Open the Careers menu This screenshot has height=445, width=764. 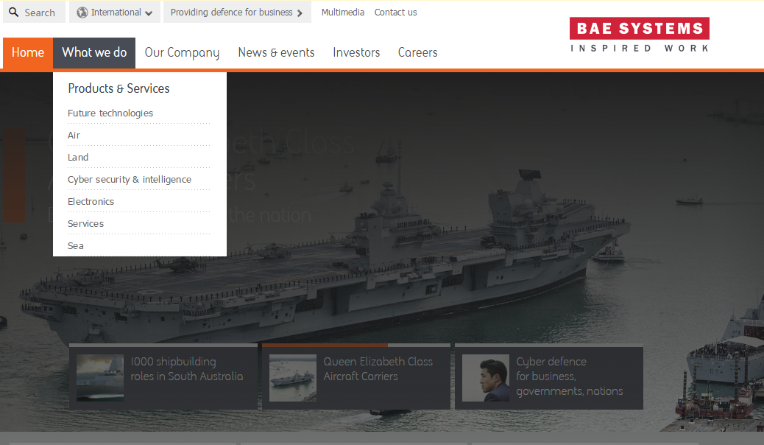[417, 53]
